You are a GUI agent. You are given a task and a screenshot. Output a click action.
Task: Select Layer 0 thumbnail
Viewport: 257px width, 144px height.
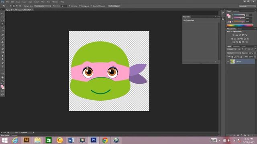coord(233,62)
